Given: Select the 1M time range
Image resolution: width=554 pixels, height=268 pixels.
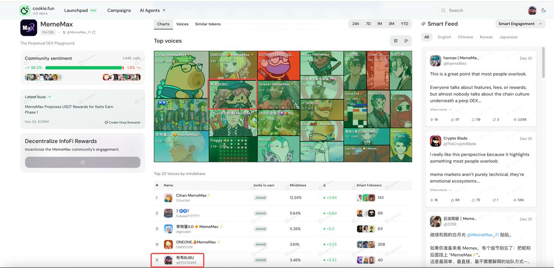Looking at the screenshot, I should point(379,24).
